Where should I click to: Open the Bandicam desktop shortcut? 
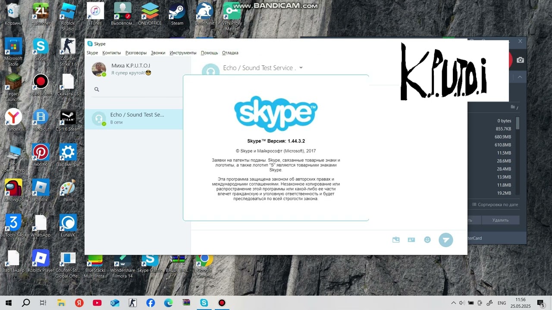click(x=41, y=85)
